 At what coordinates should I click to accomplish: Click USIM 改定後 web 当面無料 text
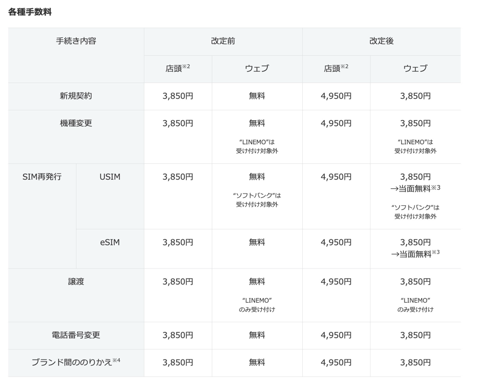coord(416,188)
